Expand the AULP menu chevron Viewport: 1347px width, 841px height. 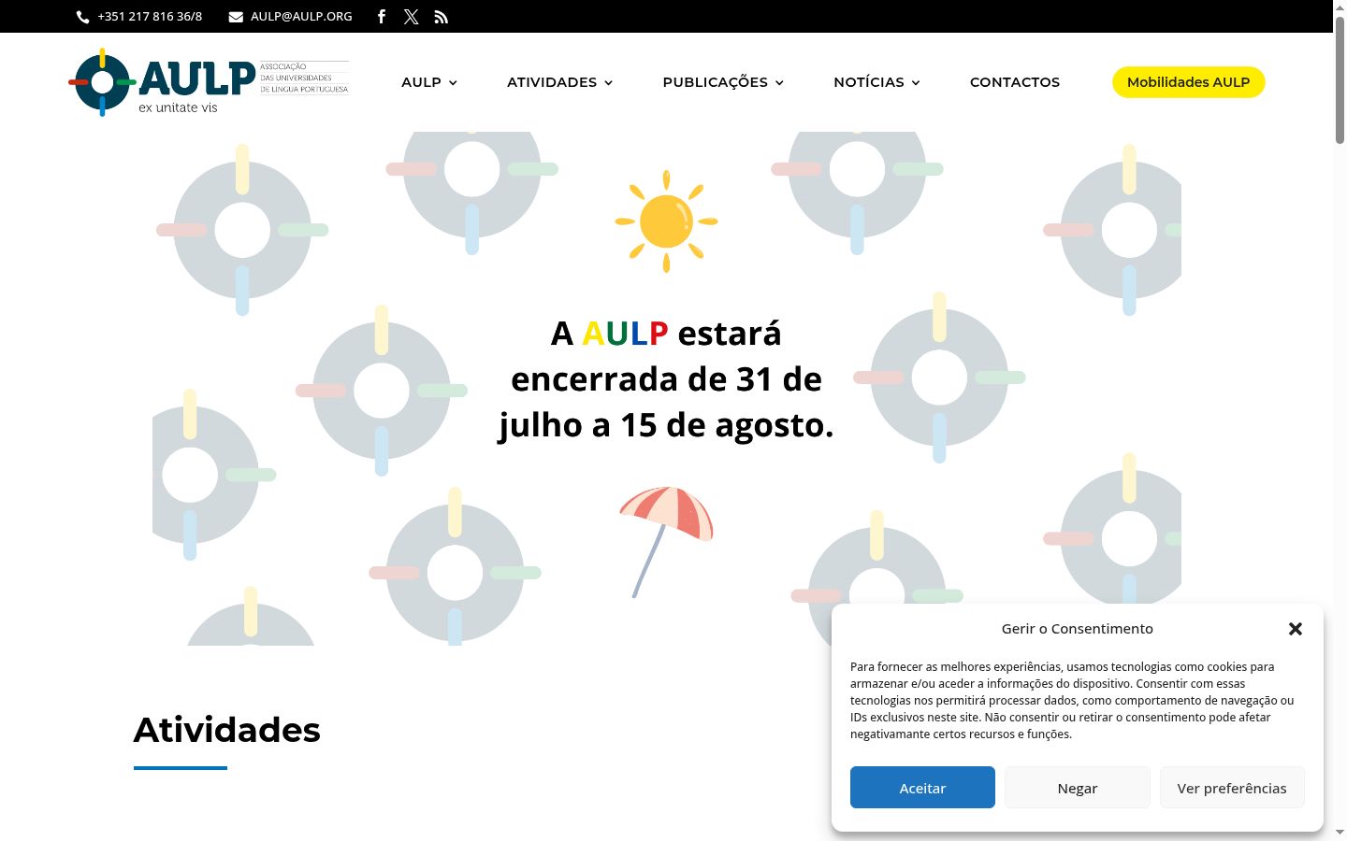click(453, 83)
